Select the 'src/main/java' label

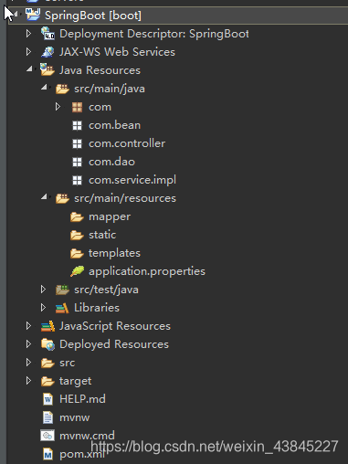tap(110, 89)
